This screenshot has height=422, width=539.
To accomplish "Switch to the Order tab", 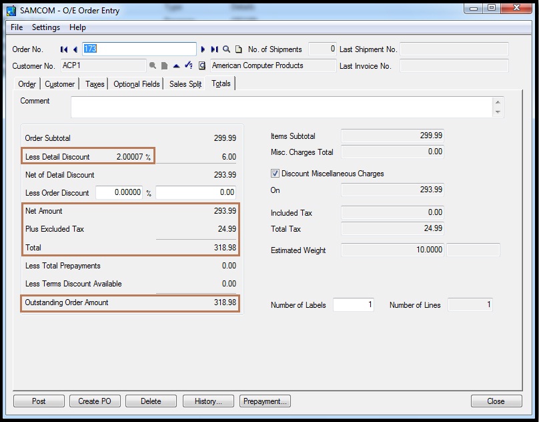I will pos(27,84).
